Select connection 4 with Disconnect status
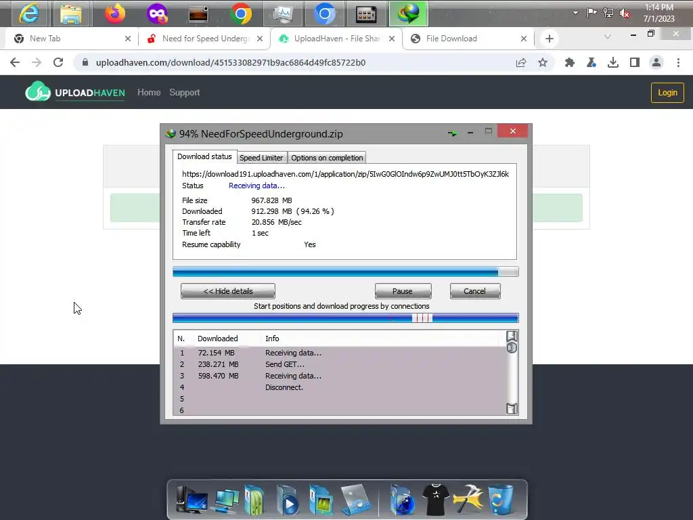Image resolution: width=693 pixels, height=520 pixels. [340, 387]
